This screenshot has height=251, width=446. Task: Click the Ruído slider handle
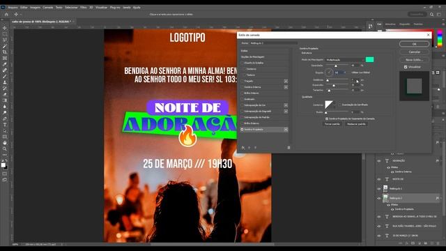pos(326,113)
